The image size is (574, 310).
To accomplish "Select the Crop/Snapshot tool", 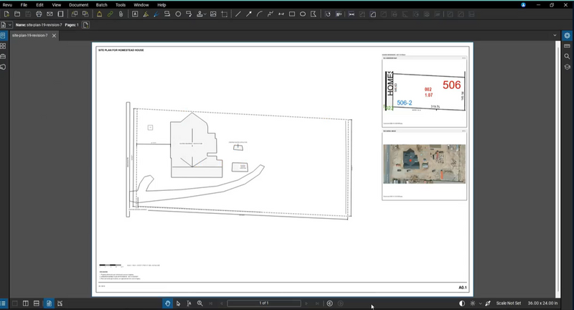I will pyautogui.click(x=225, y=14).
